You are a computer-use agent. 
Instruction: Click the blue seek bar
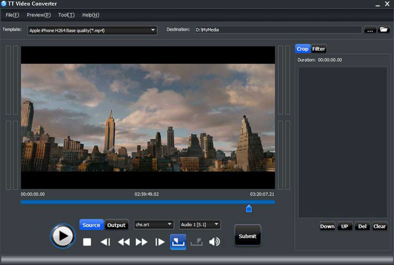click(x=148, y=202)
